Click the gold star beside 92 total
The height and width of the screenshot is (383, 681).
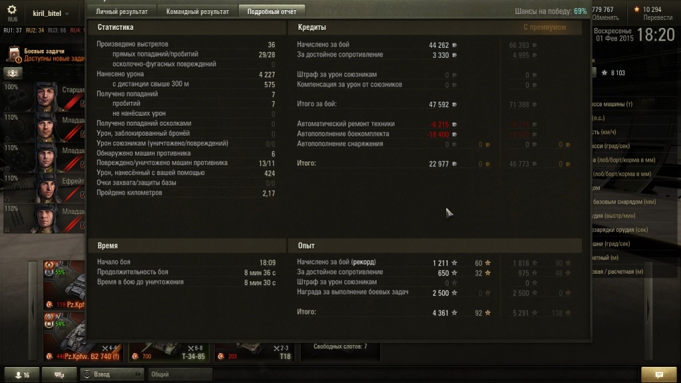point(487,313)
